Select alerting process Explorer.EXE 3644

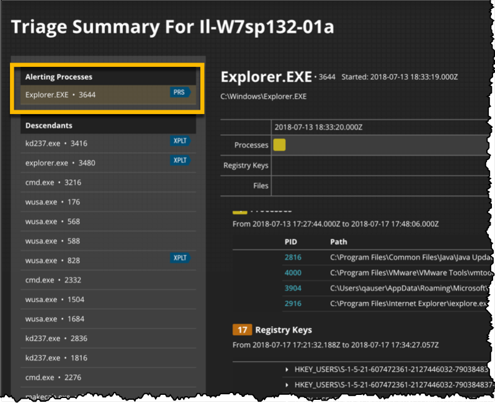click(x=108, y=95)
